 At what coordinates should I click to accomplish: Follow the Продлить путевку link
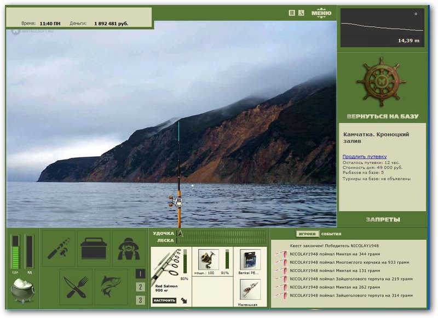(365, 156)
